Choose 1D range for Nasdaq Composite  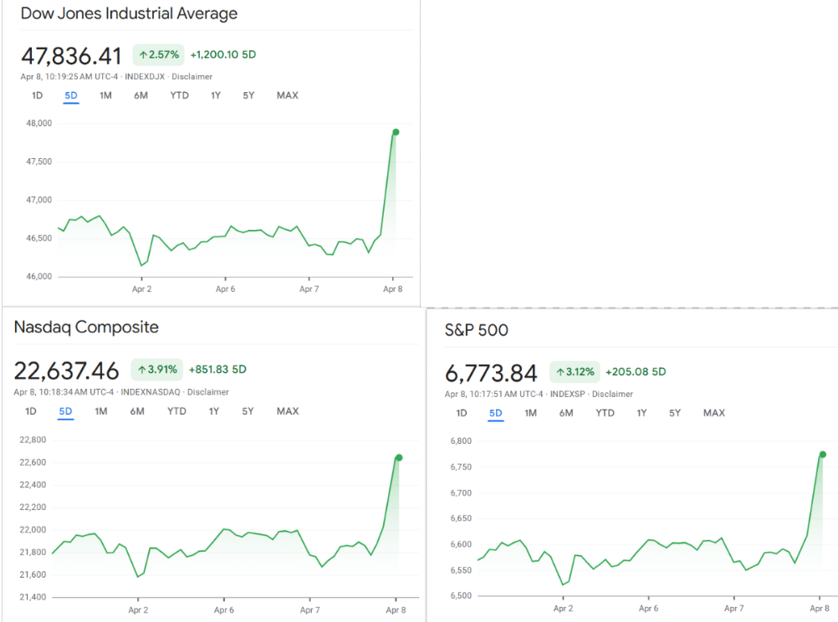(x=31, y=411)
